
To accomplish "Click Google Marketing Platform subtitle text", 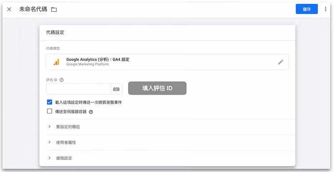I will pos(87,64).
